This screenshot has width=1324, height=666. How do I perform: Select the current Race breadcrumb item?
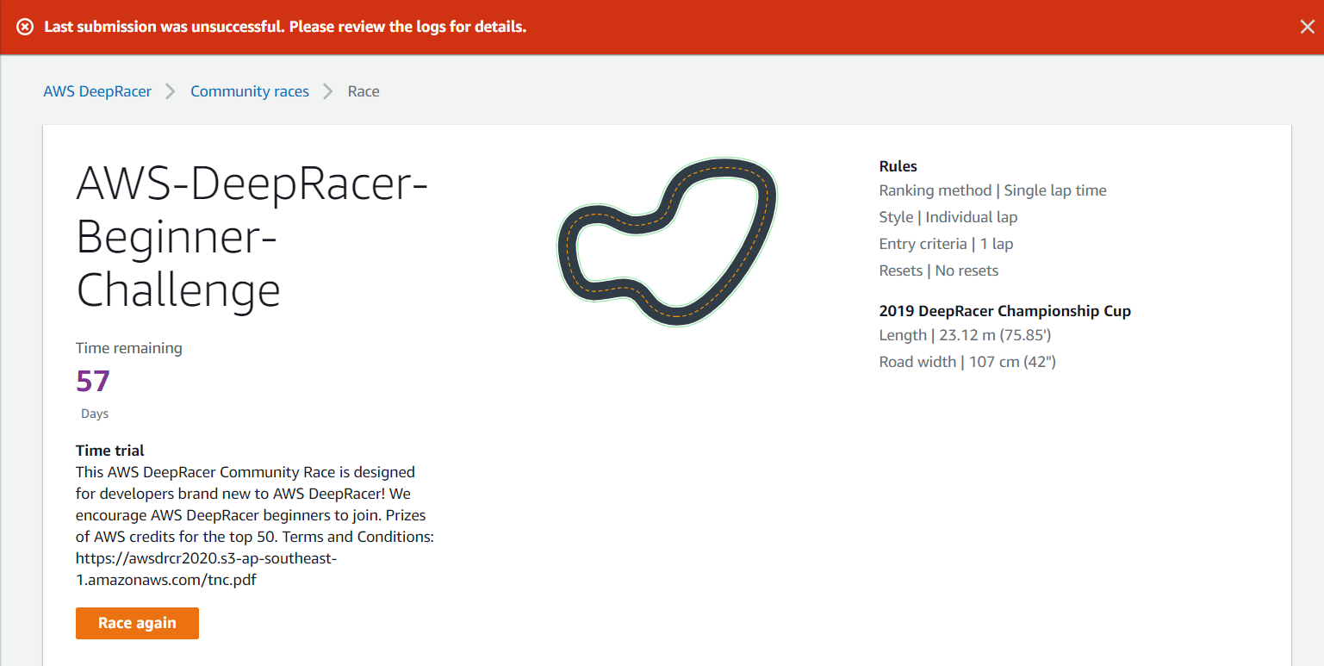click(x=364, y=91)
